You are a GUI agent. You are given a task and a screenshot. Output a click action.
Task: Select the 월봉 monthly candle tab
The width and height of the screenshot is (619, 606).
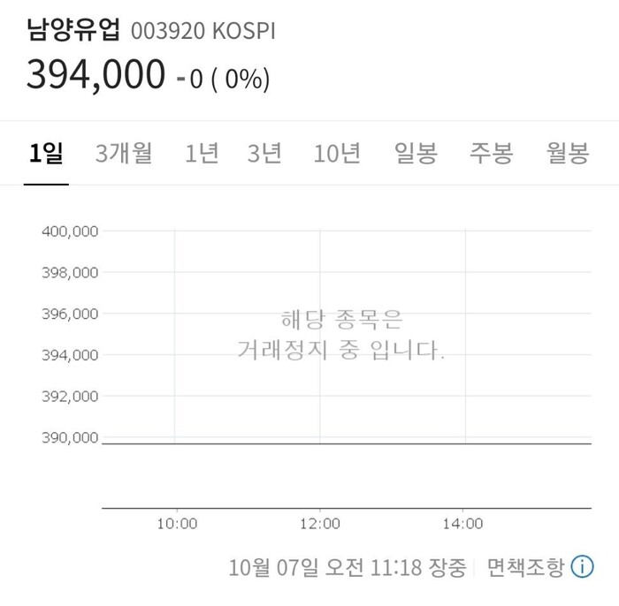(568, 153)
